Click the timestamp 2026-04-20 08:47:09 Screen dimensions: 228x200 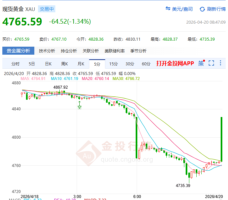[x=206, y=22]
